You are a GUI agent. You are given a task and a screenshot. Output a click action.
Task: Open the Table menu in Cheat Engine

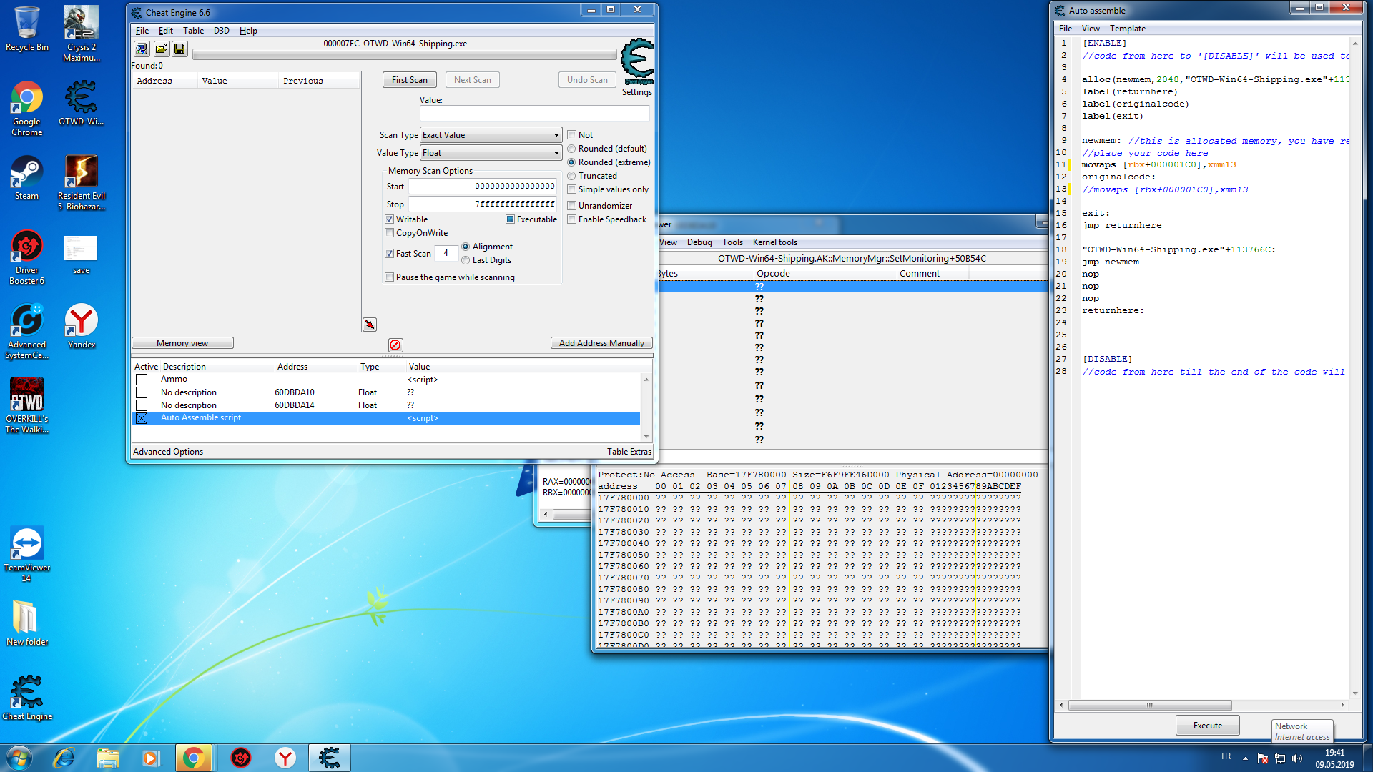click(193, 31)
